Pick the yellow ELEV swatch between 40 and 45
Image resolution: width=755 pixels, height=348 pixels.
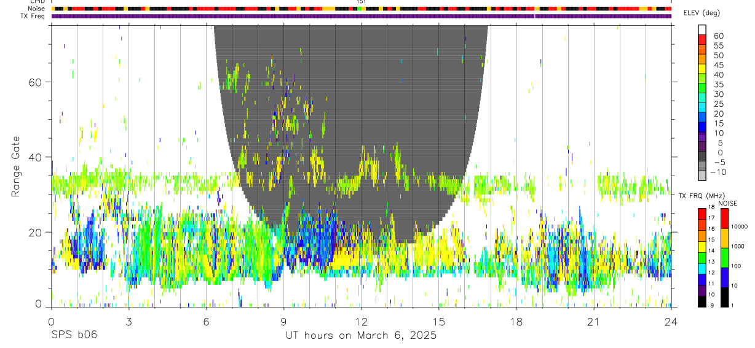[702, 69]
